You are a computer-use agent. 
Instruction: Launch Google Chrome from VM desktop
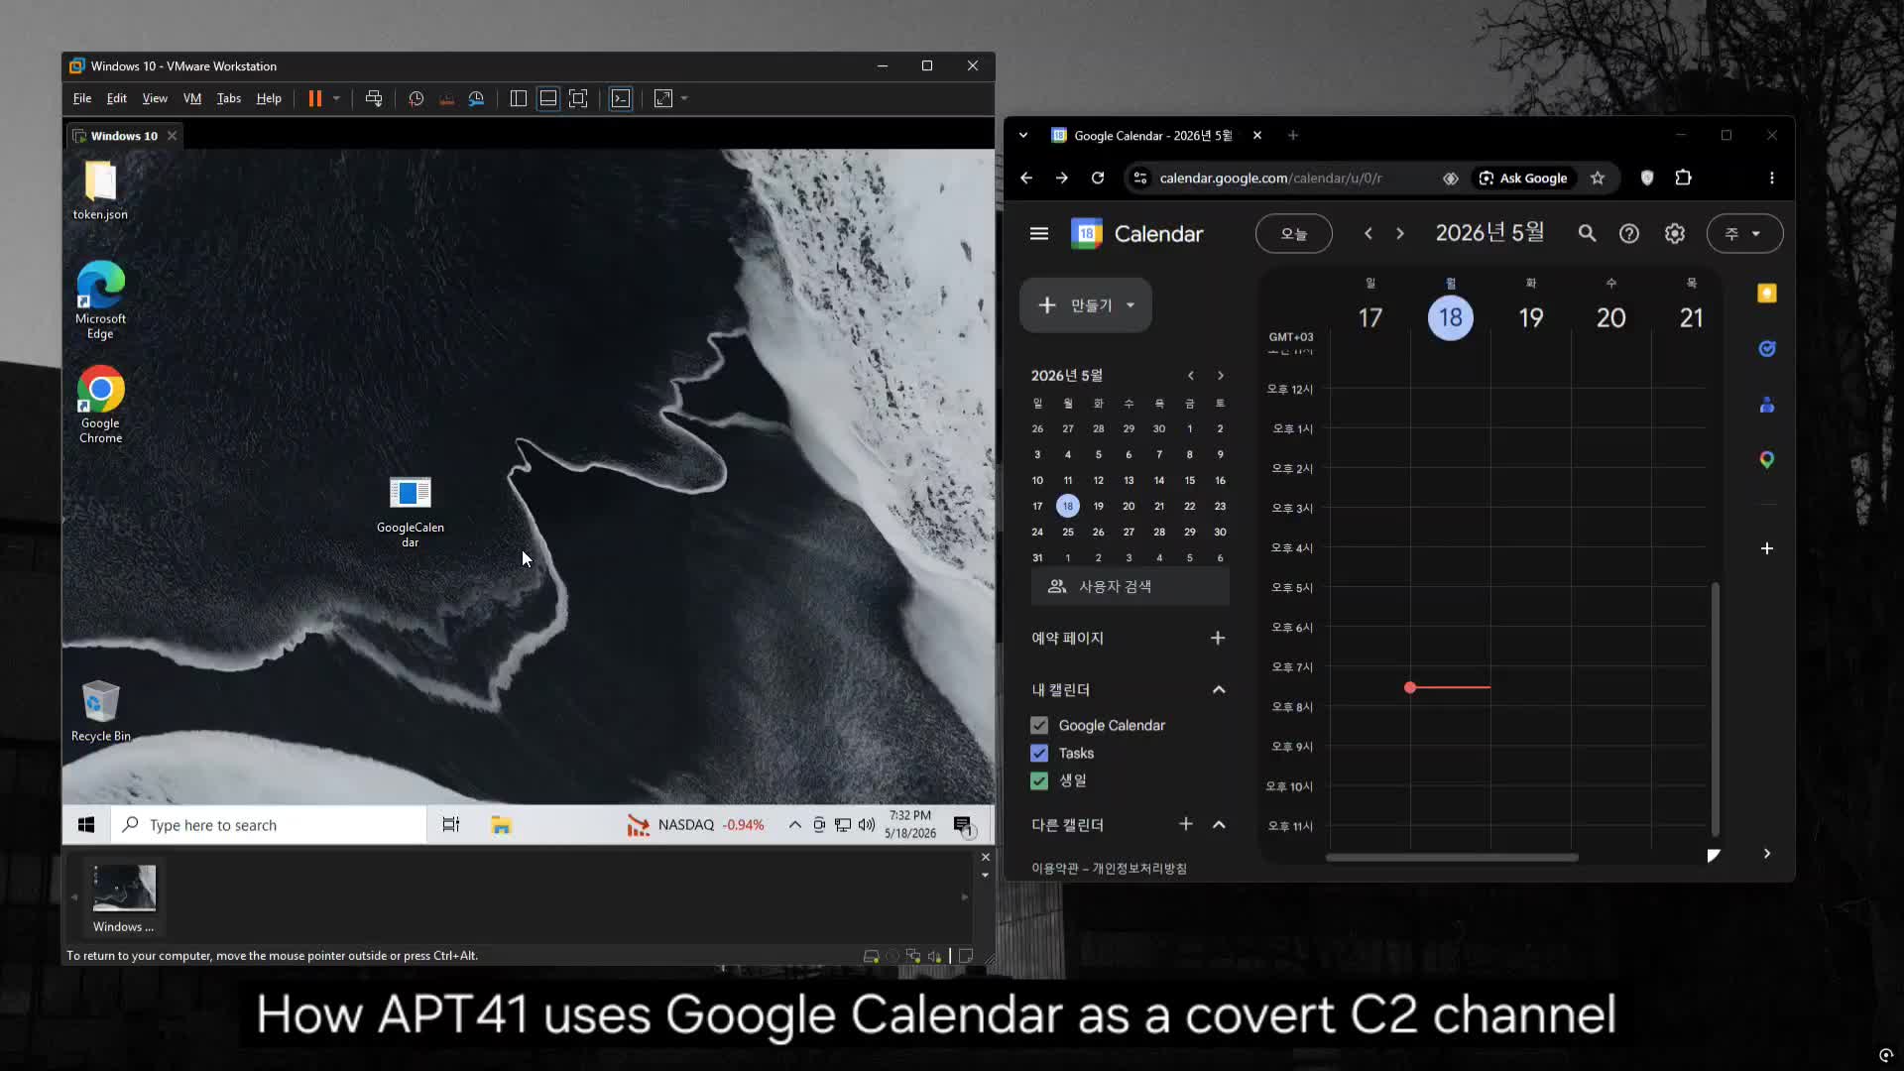coord(100,405)
